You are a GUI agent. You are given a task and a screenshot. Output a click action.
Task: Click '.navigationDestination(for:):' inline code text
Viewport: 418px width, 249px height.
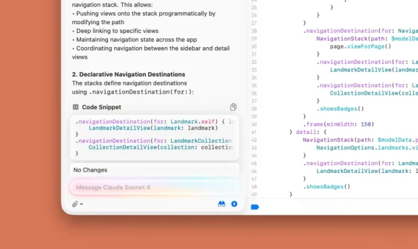(142, 92)
